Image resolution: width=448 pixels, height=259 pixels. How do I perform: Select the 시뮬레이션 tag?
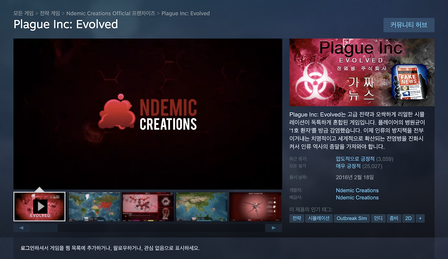[x=318, y=218]
